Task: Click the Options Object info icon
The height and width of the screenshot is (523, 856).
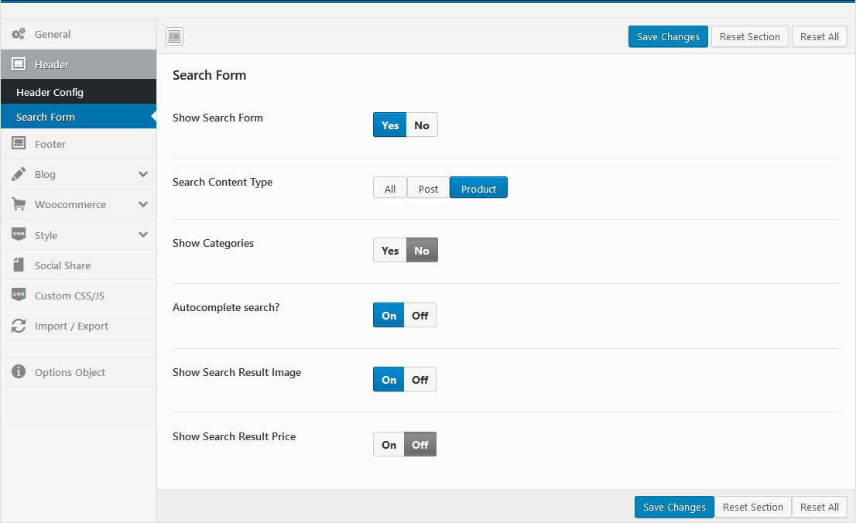Action: click(19, 372)
